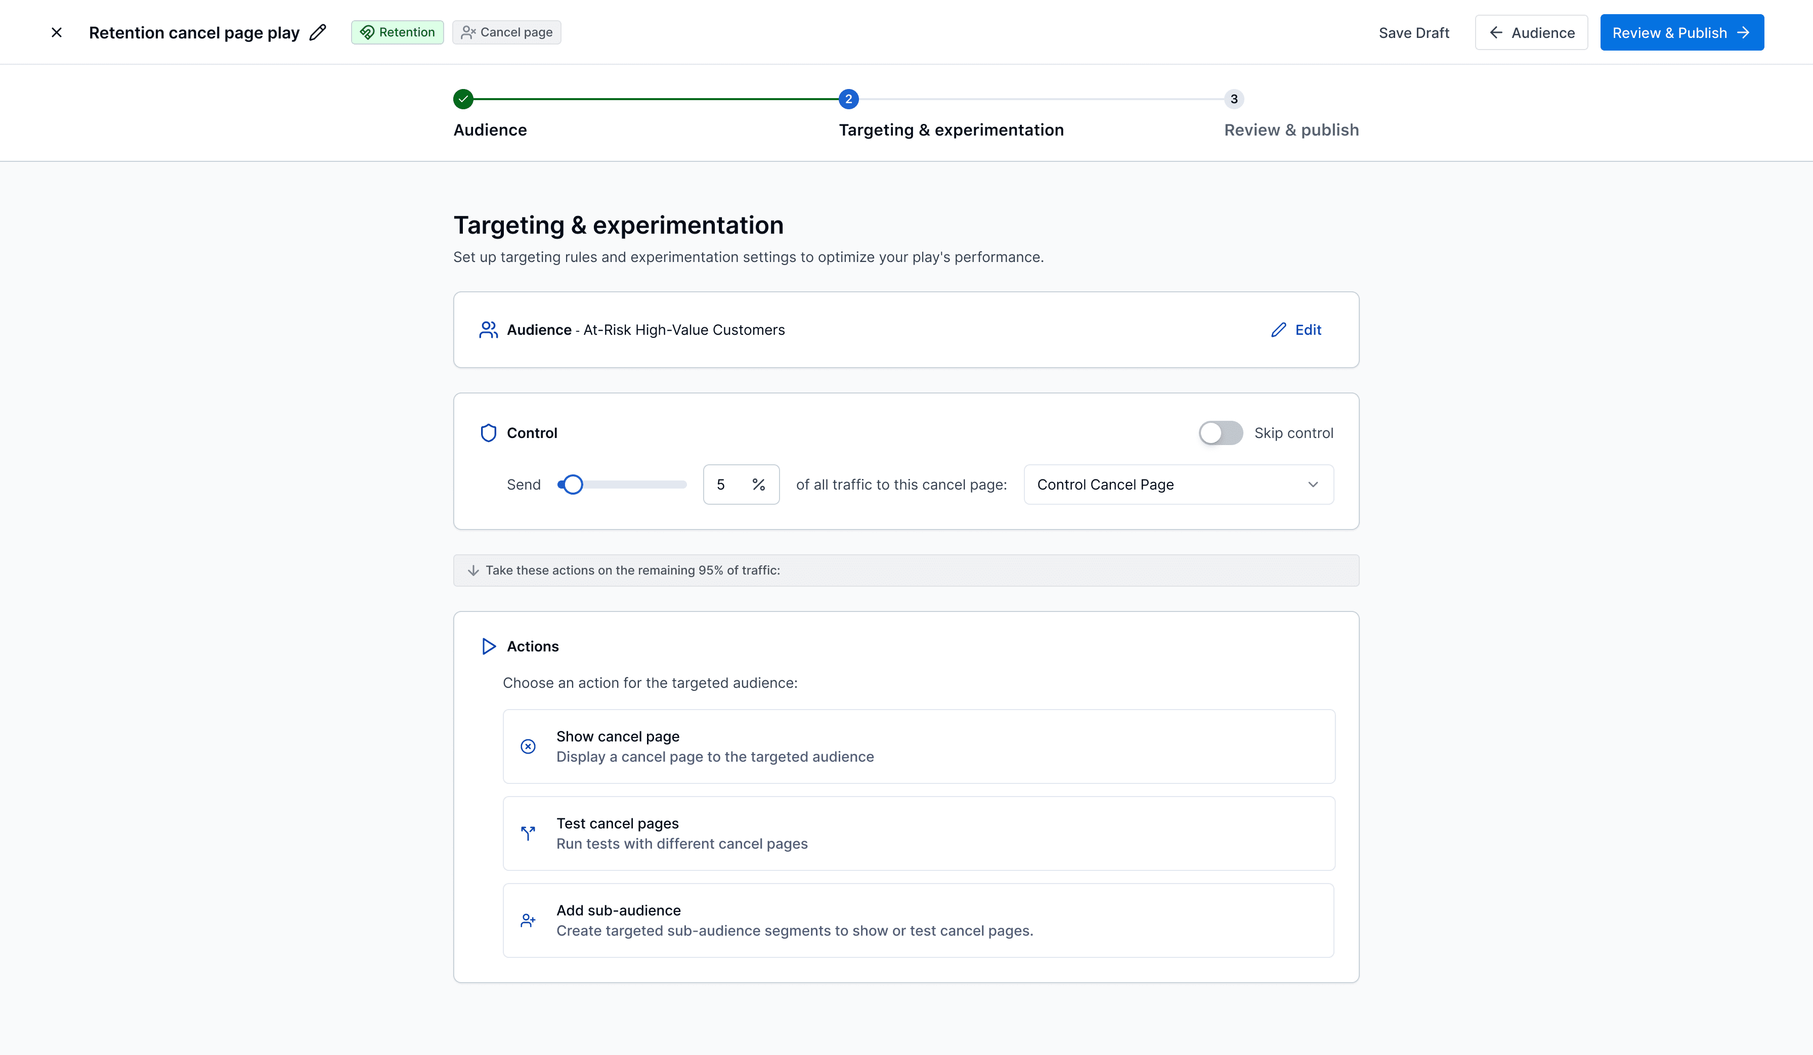Click the X icon to exit editor

click(57, 32)
